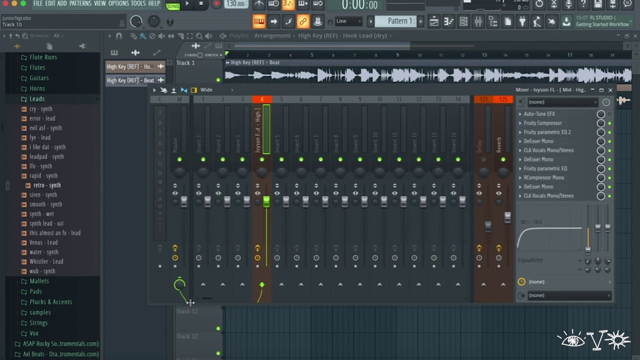This screenshot has height=360, width=640.
Task: Open the Leads folder in browser
Action: (x=37, y=99)
